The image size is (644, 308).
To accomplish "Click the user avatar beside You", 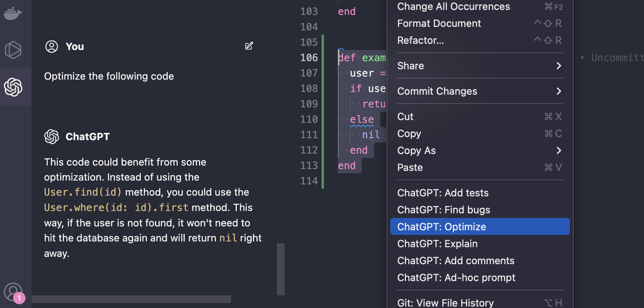I will (x=52, y=46).
